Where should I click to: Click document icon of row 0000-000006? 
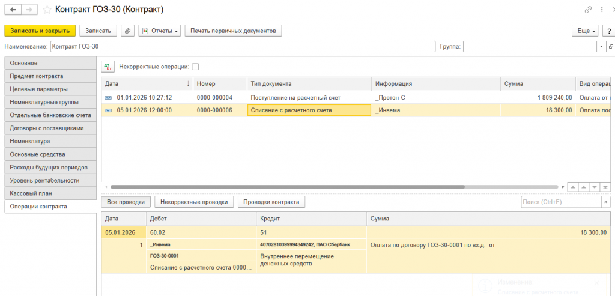pos(108,110)
